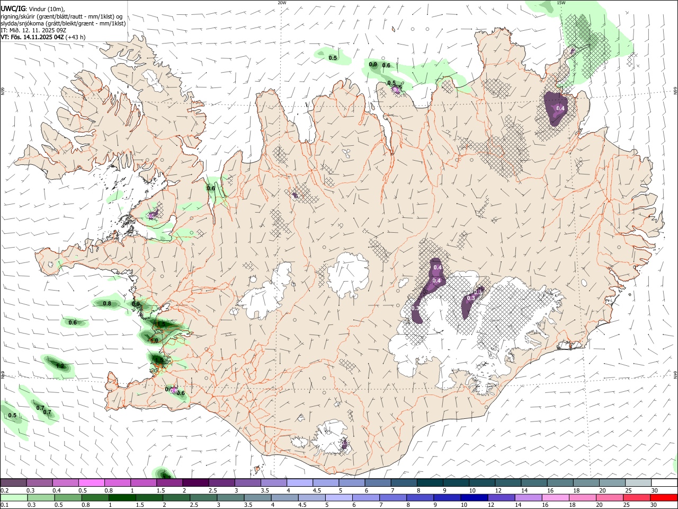Pick top-row lavender swatch between 4 and 4.5

point(300,482)
